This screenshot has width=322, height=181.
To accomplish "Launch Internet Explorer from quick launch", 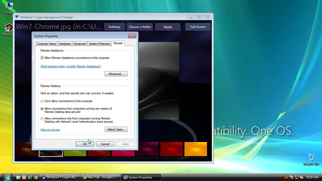I will [x=30, y=177].
